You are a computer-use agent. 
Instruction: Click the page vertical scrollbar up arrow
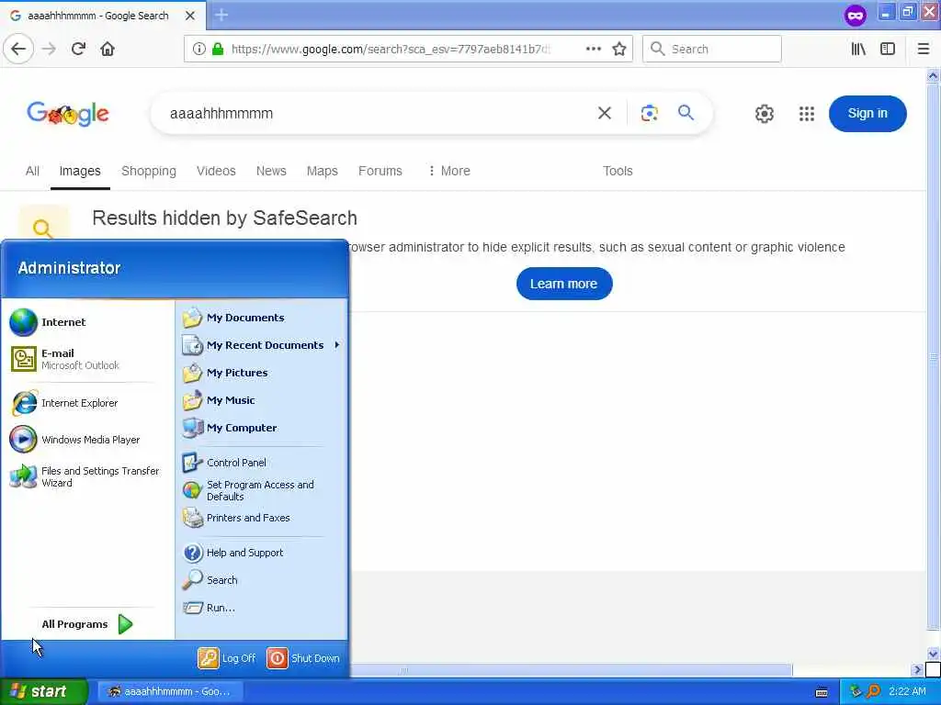(x=933, y=76)
